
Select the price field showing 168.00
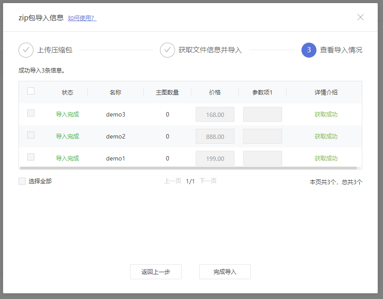(215, 114)
